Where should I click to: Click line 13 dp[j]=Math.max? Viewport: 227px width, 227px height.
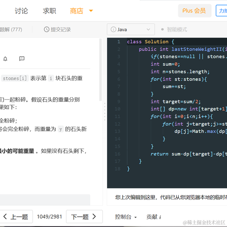coord(201,131)
